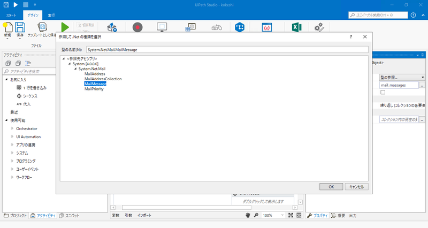This screenshot has height=228, width=428.
Task: Click the manage packages icon
Action: (112, 27)
